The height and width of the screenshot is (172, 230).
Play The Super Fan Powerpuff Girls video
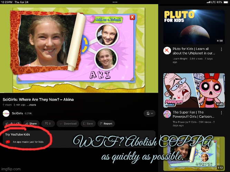pos(194,90)
